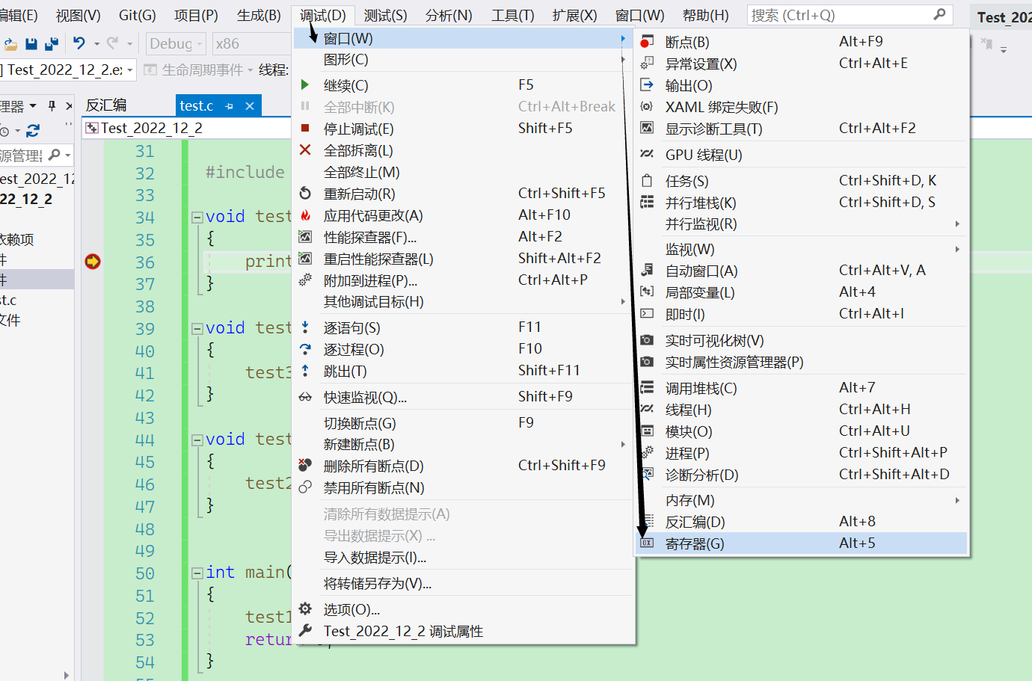Viewport: 1032px width, 681px height.
Task: Collapse the void test fold at line 39
Action: pyautogui.click(x=197, y=328)
